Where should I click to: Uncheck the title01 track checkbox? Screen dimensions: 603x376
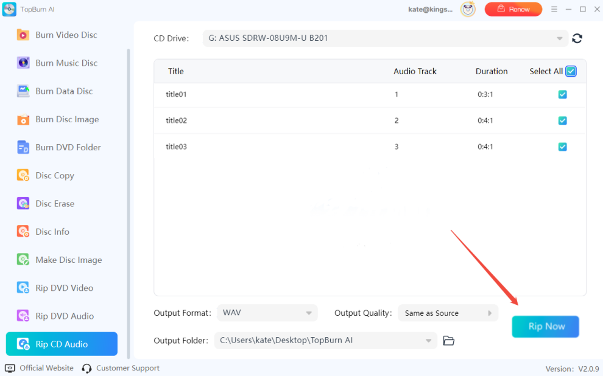point(562,94)
